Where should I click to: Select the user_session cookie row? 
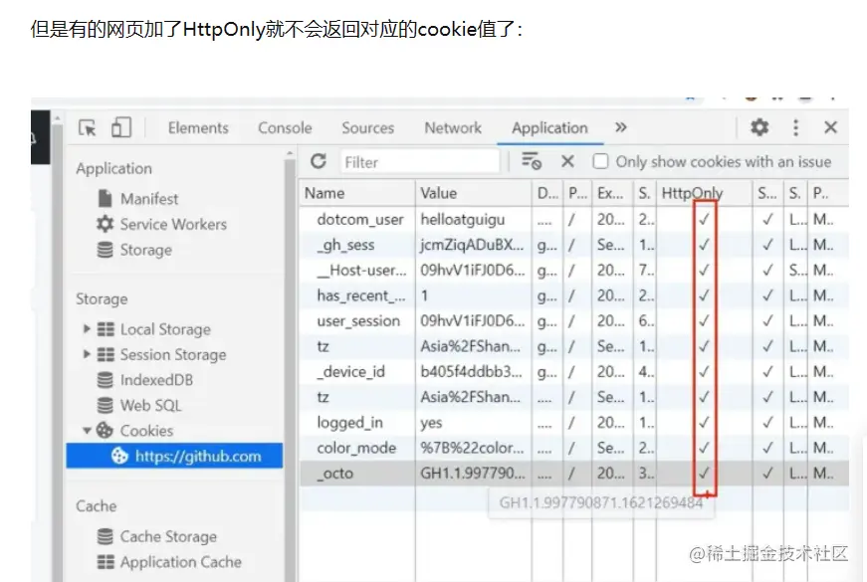pyautogui.click(x=574, y=321)
